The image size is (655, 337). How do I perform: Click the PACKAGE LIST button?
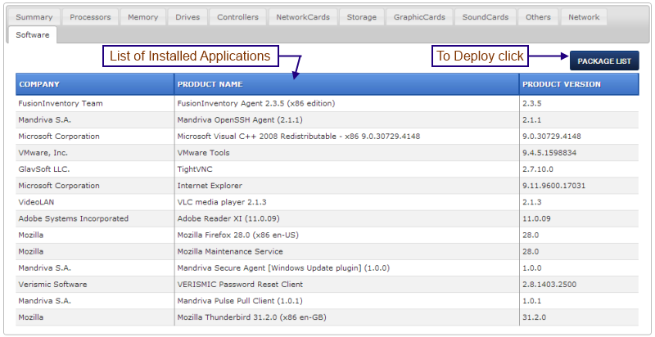click(604, 61)
